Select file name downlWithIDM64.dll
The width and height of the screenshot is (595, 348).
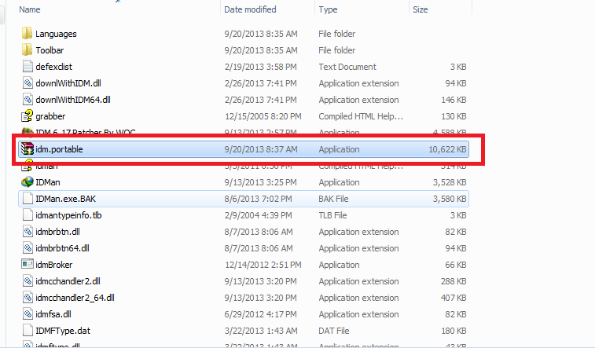[73, 100]
